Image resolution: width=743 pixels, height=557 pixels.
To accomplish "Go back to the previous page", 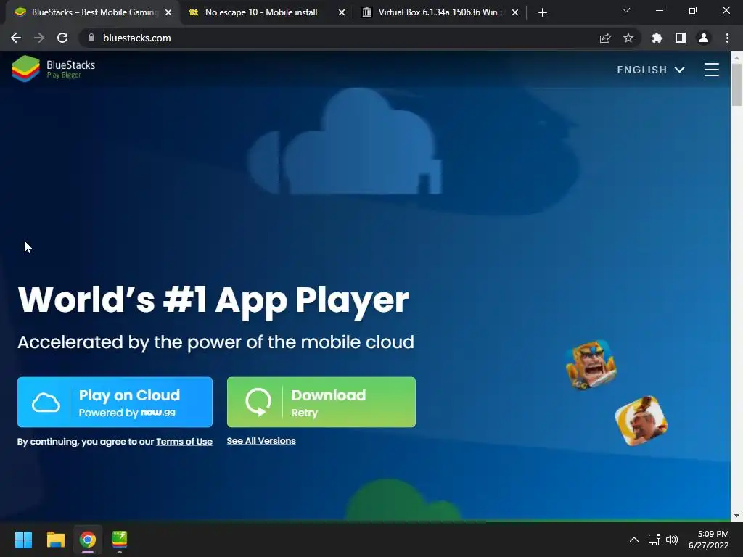I will (x=16, y=38).
